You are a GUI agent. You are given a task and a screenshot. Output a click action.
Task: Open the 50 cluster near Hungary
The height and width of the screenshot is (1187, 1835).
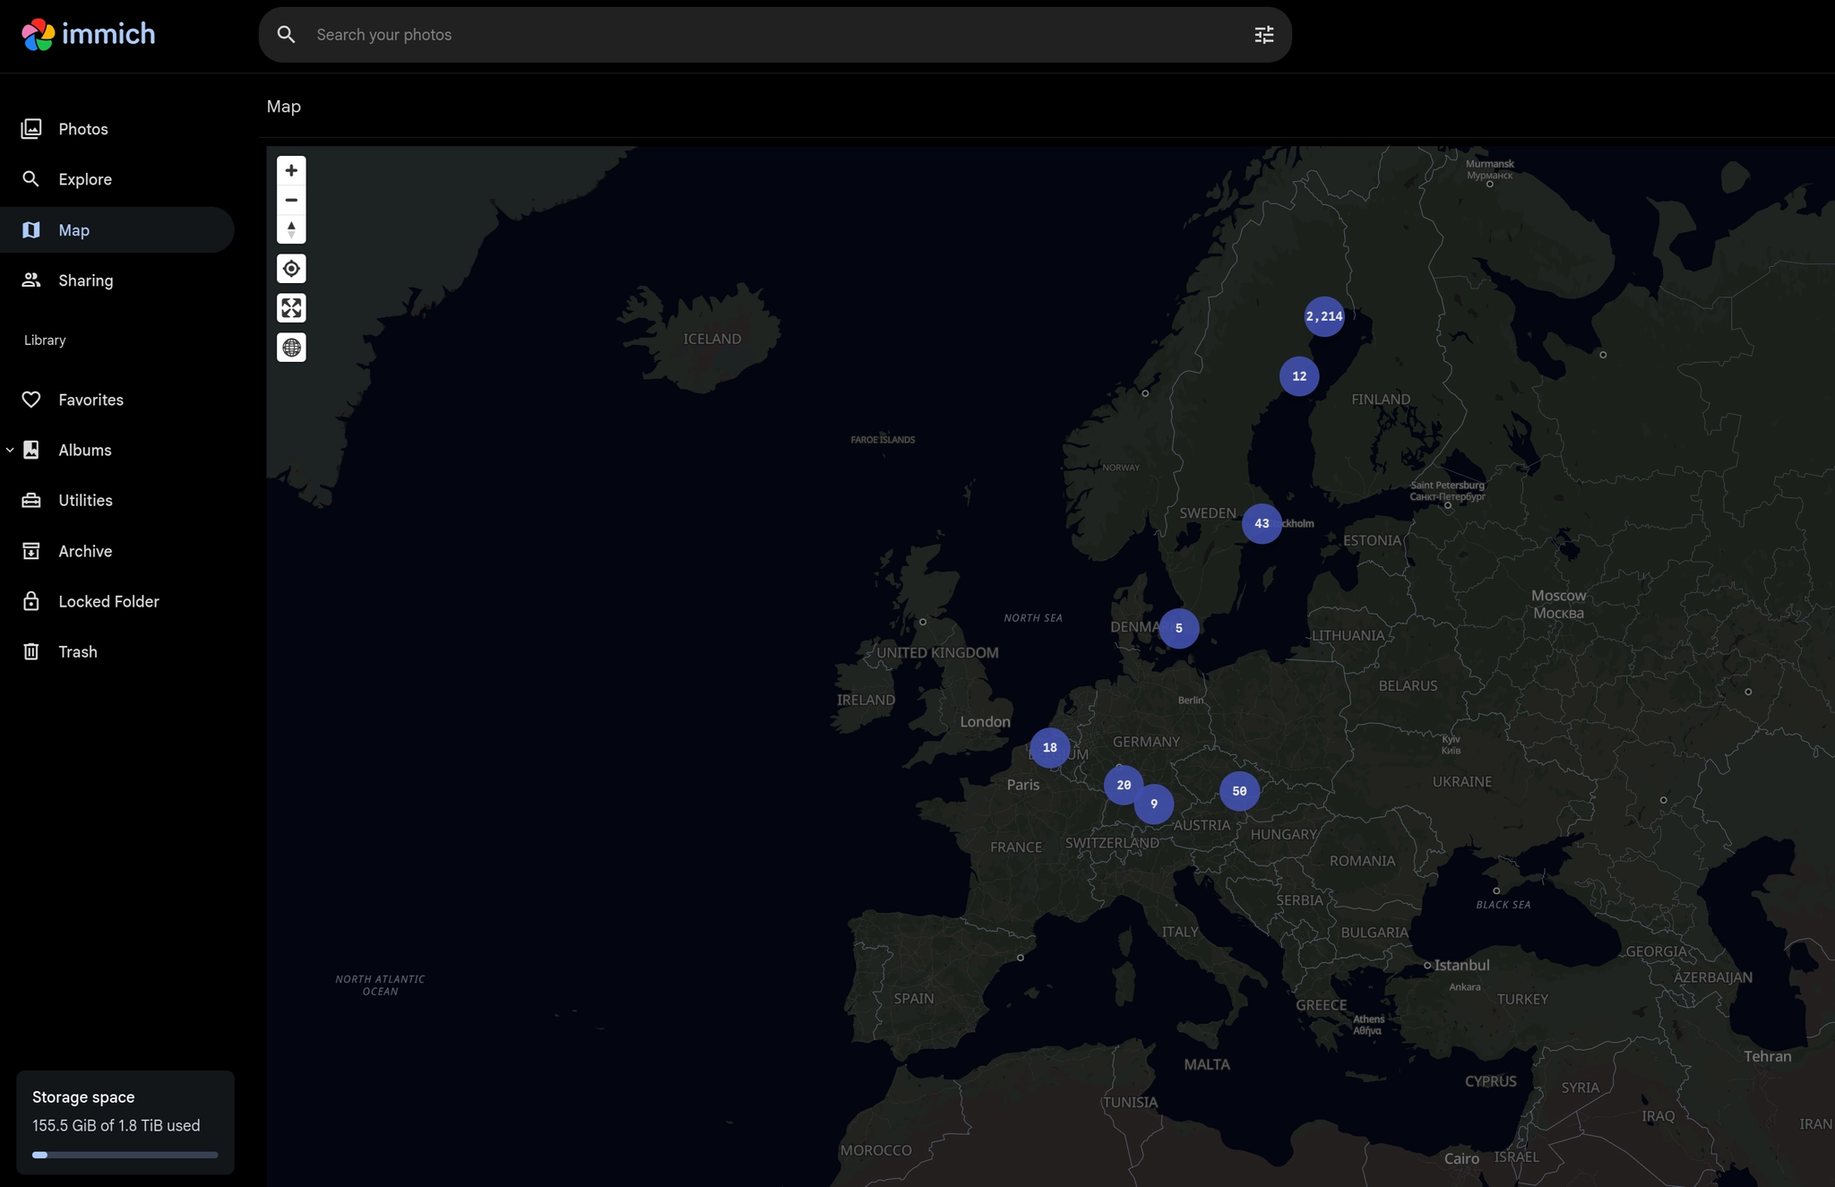(1239, 791)
